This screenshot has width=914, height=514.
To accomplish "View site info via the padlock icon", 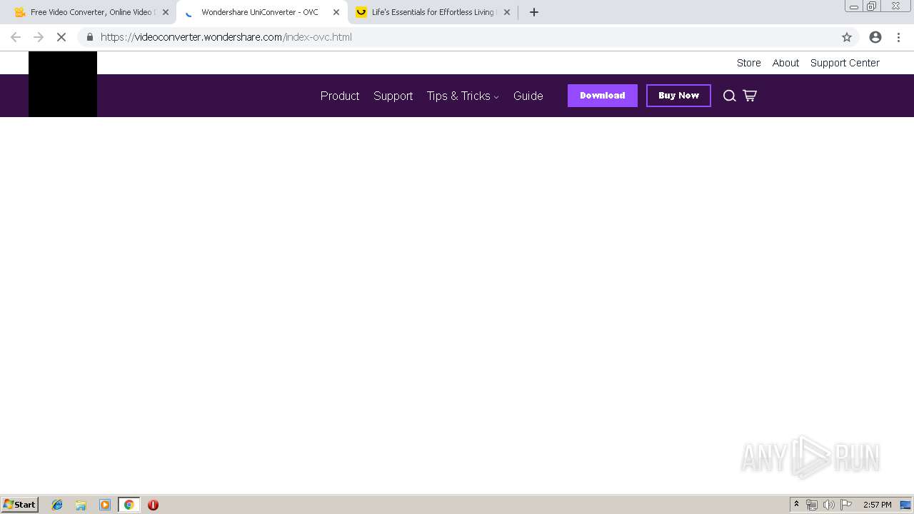I will pos(89,37).
